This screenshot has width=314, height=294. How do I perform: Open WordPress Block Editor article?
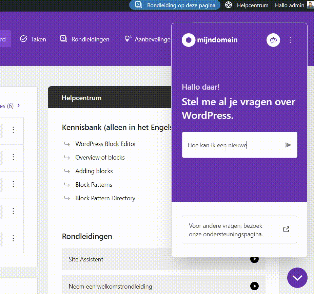[x=106, y=144]
